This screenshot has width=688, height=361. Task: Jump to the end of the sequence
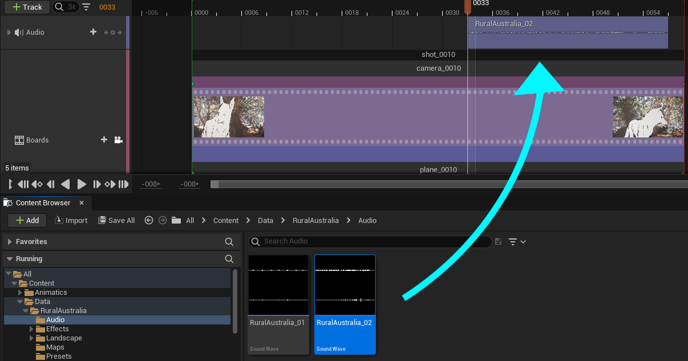(x=124, y=184)
